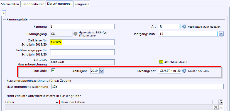Click the info icon beside Bildungsgang field
Image resolution: width=230 pixels, height=111 pixels.
point(75,34)
